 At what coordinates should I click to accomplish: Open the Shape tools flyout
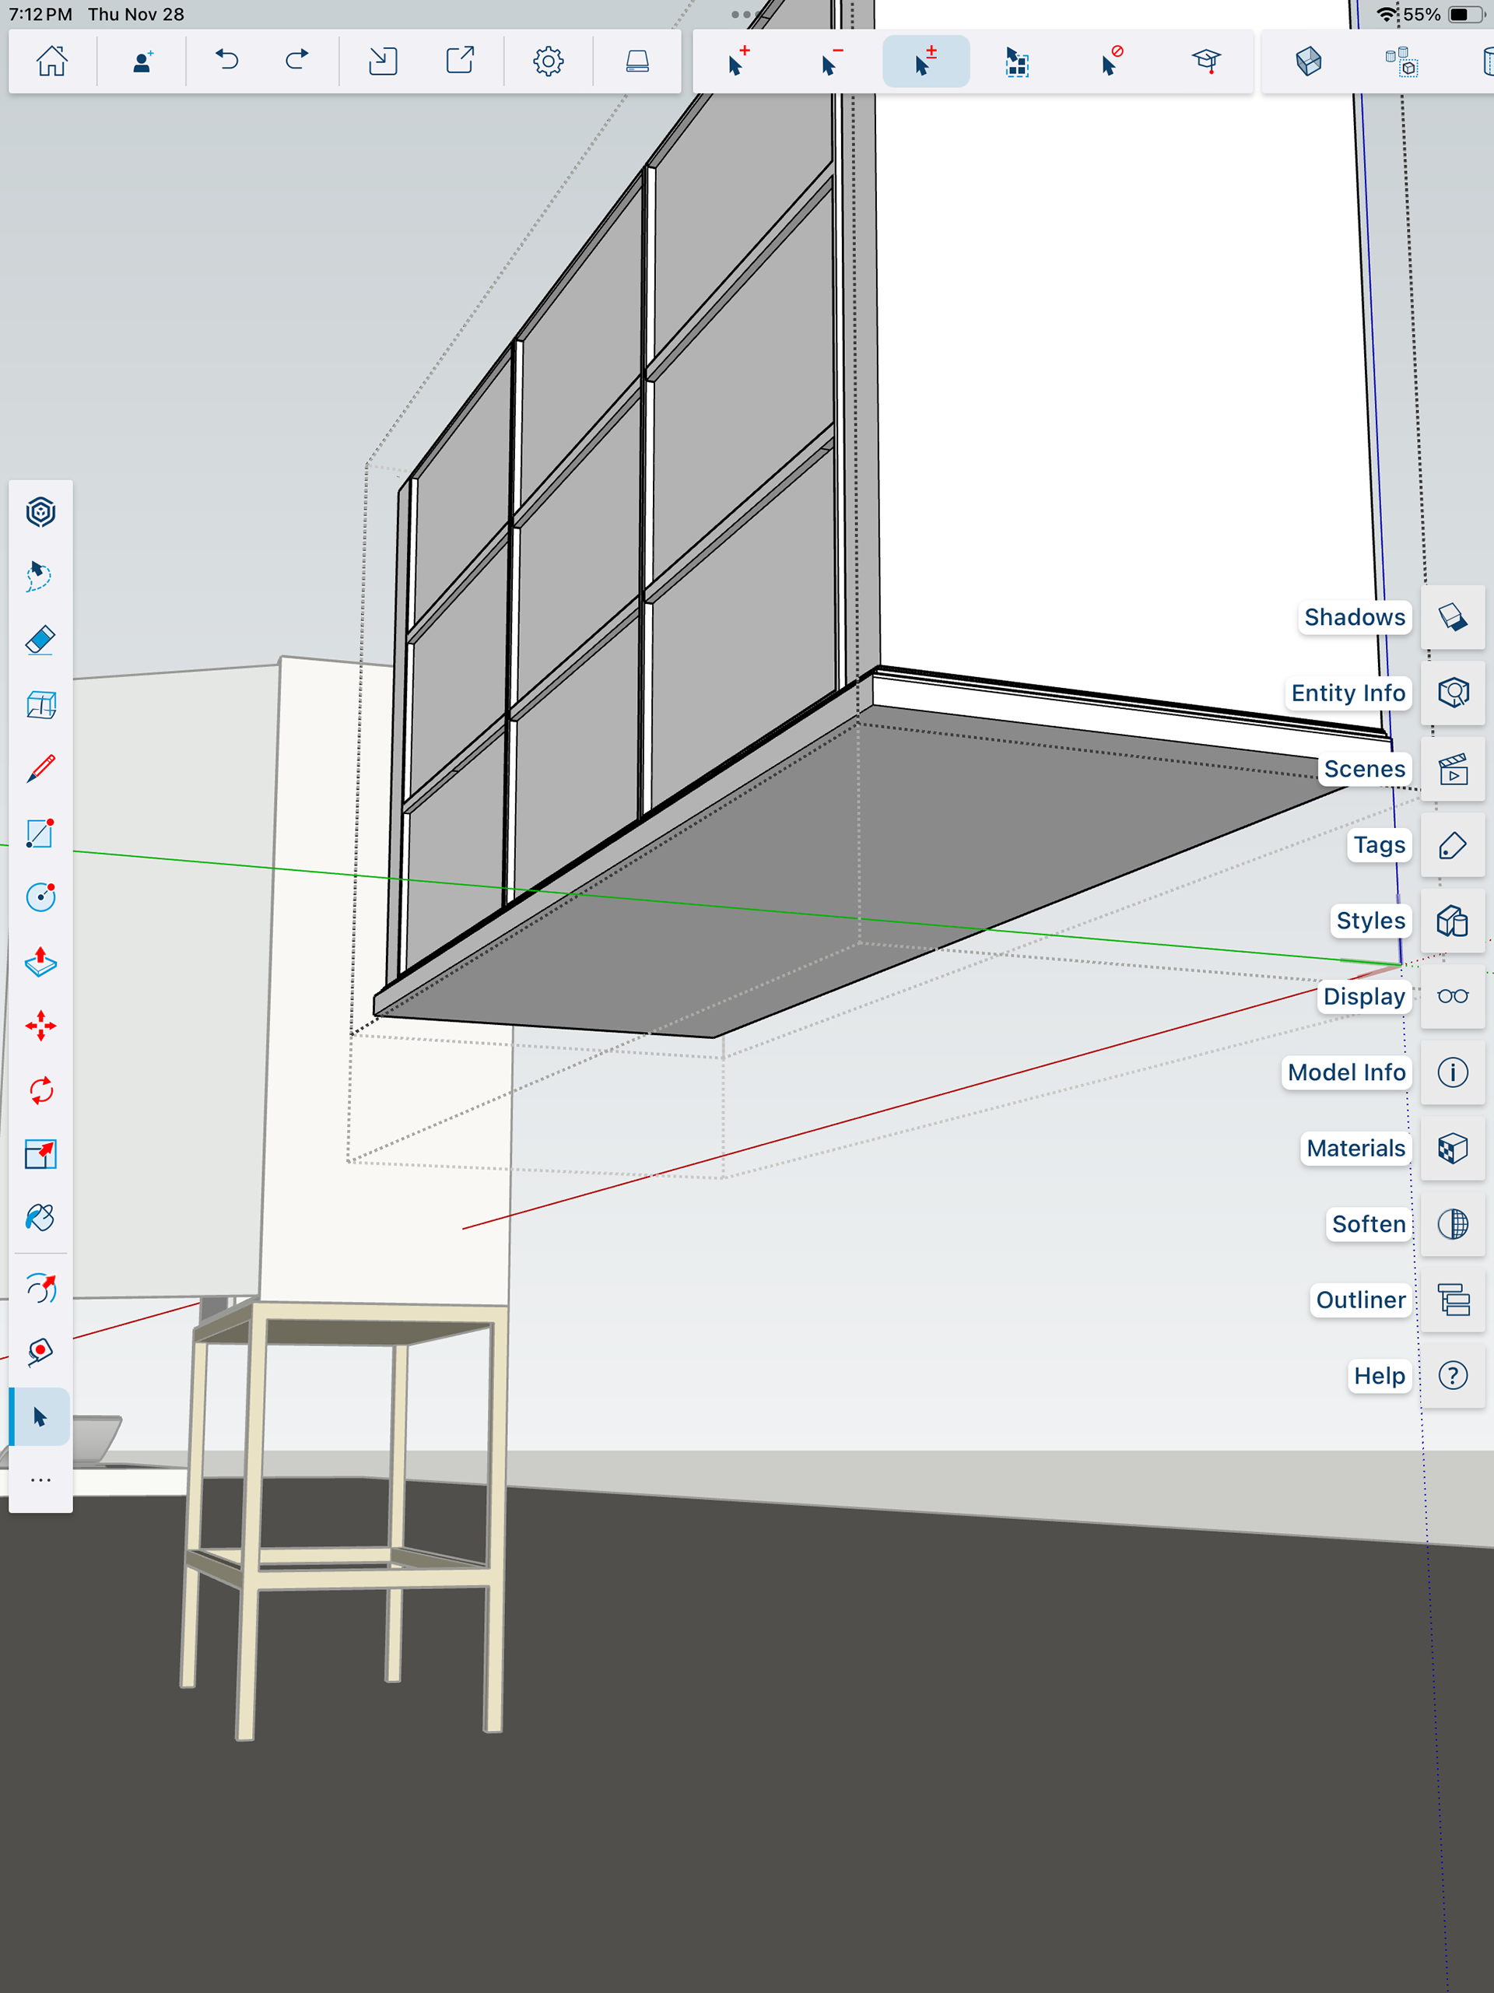tap(40, 833)
